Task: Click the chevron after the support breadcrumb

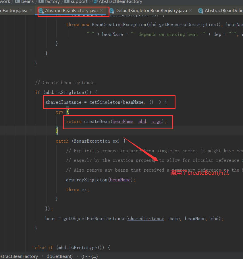Action: (x=89, y=2)
